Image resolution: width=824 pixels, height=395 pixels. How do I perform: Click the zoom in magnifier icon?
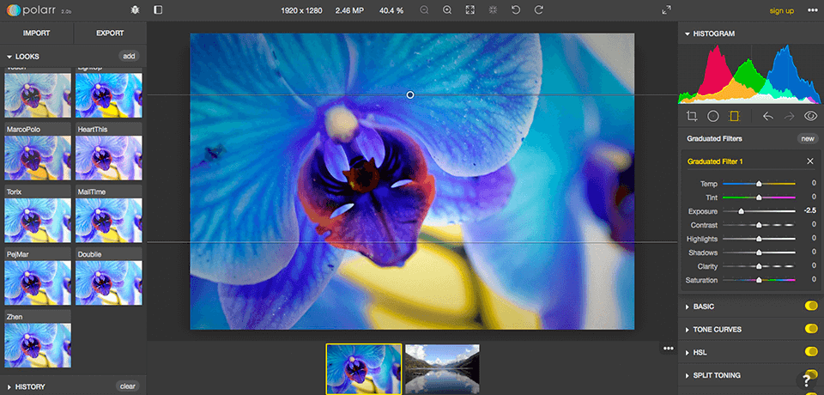(x=447, y=10)
